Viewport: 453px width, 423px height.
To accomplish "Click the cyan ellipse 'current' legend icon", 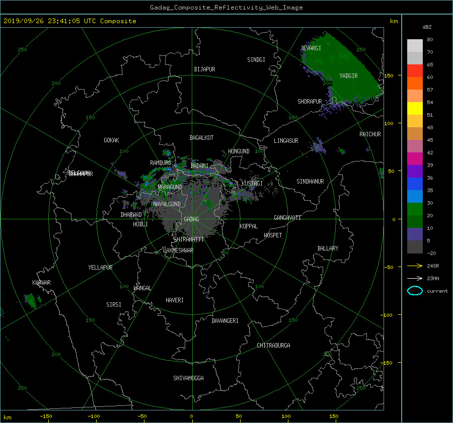I will tap(415, 291).
